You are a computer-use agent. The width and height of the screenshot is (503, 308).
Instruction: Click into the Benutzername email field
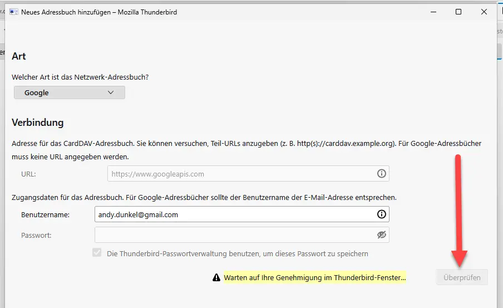[234, 214]
